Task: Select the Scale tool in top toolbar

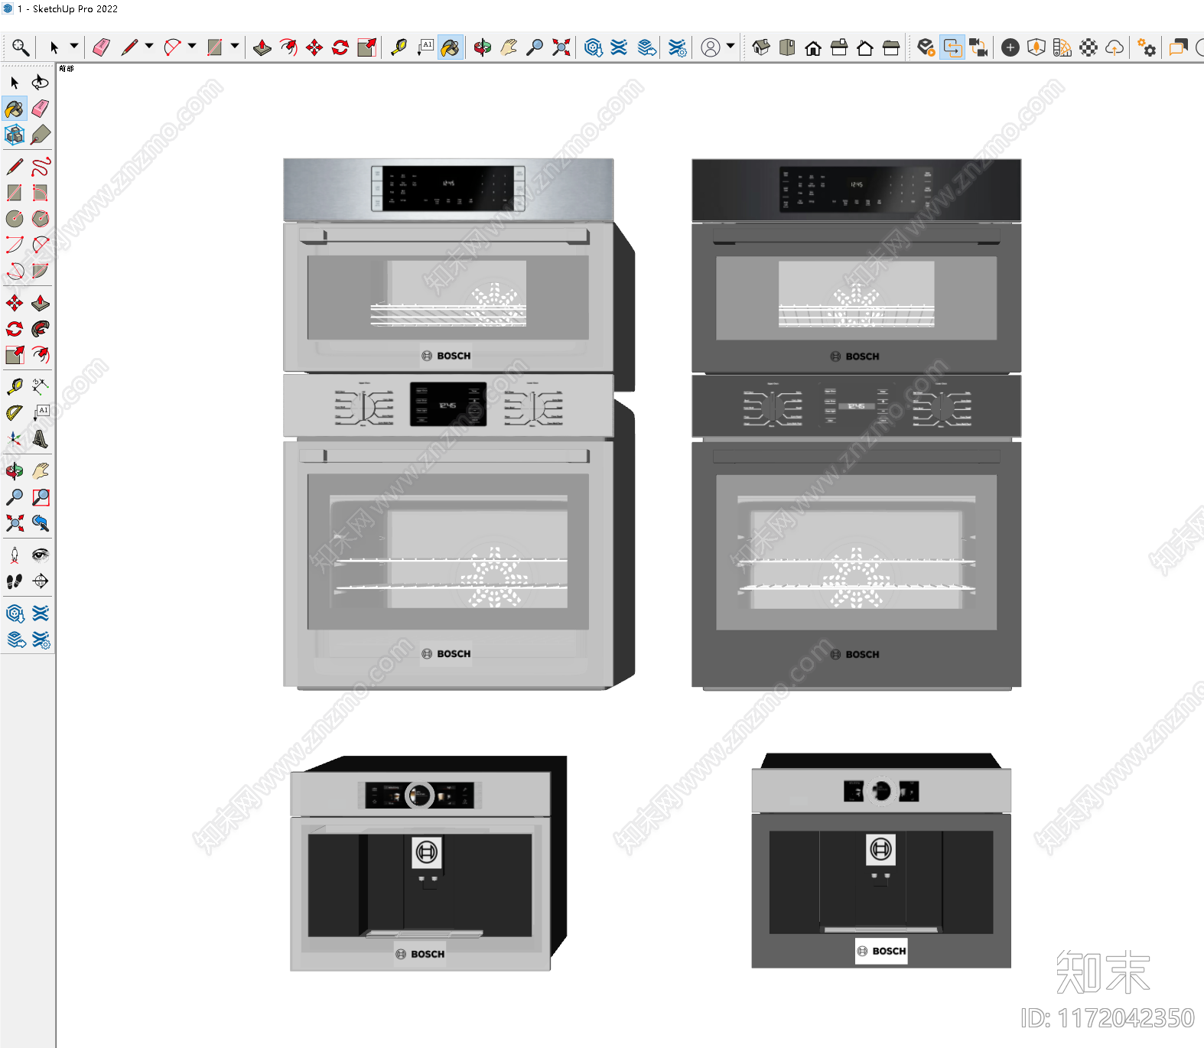Action: tap(366, 47)
